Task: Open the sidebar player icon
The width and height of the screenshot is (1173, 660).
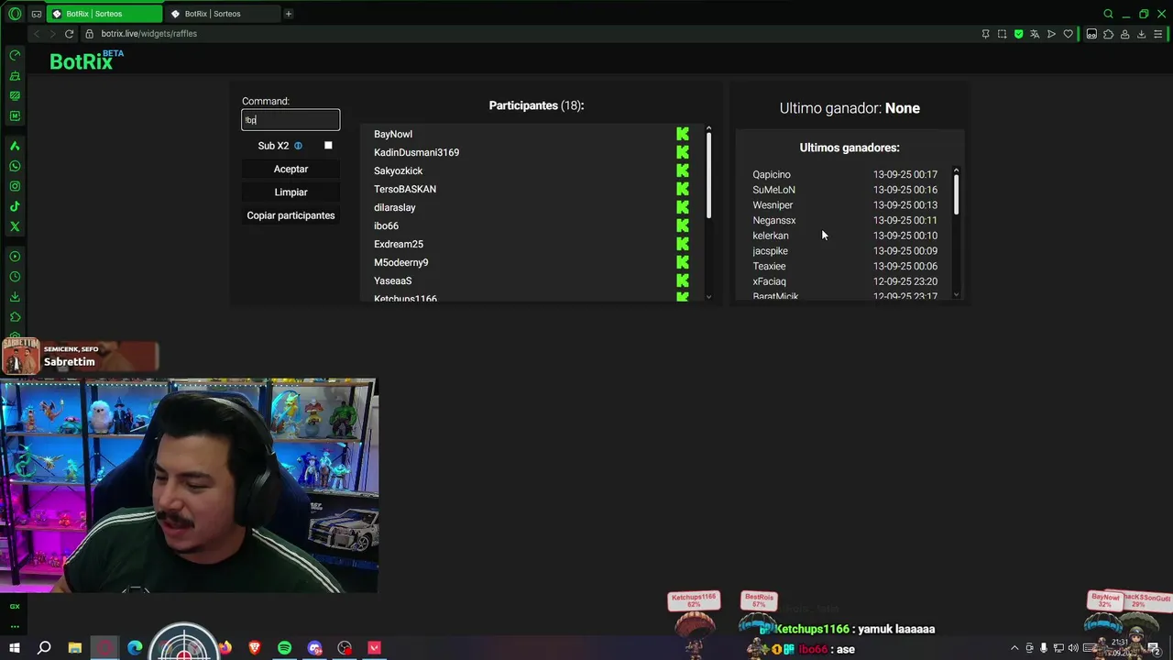Action: click(x=15, y=256)
